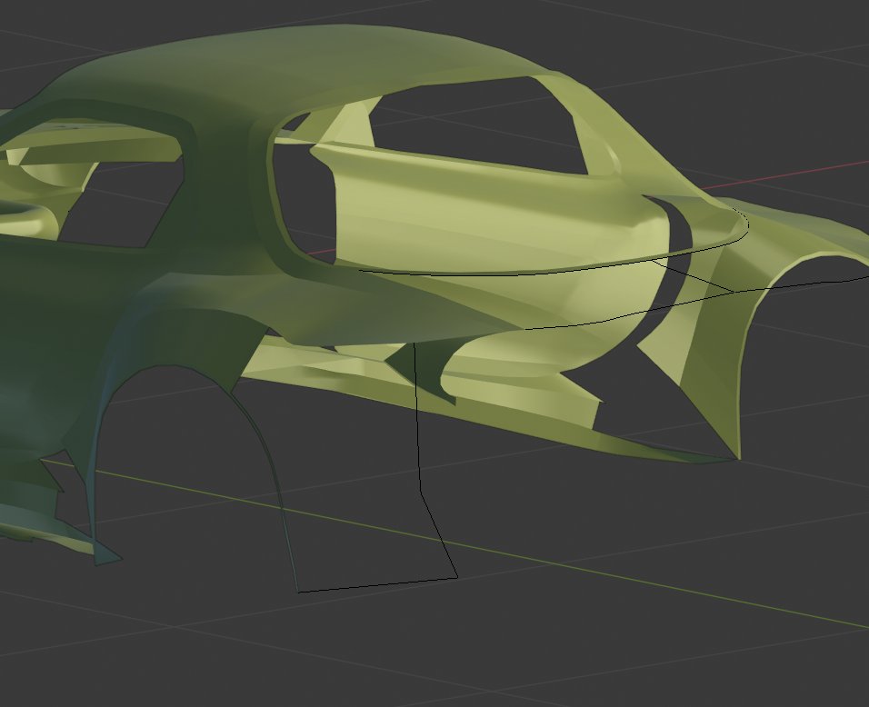Screen dimensions: 869x707
Task: Select the black rectangular curve below the car
Action: pyautogui.click(x=377, y=468)
